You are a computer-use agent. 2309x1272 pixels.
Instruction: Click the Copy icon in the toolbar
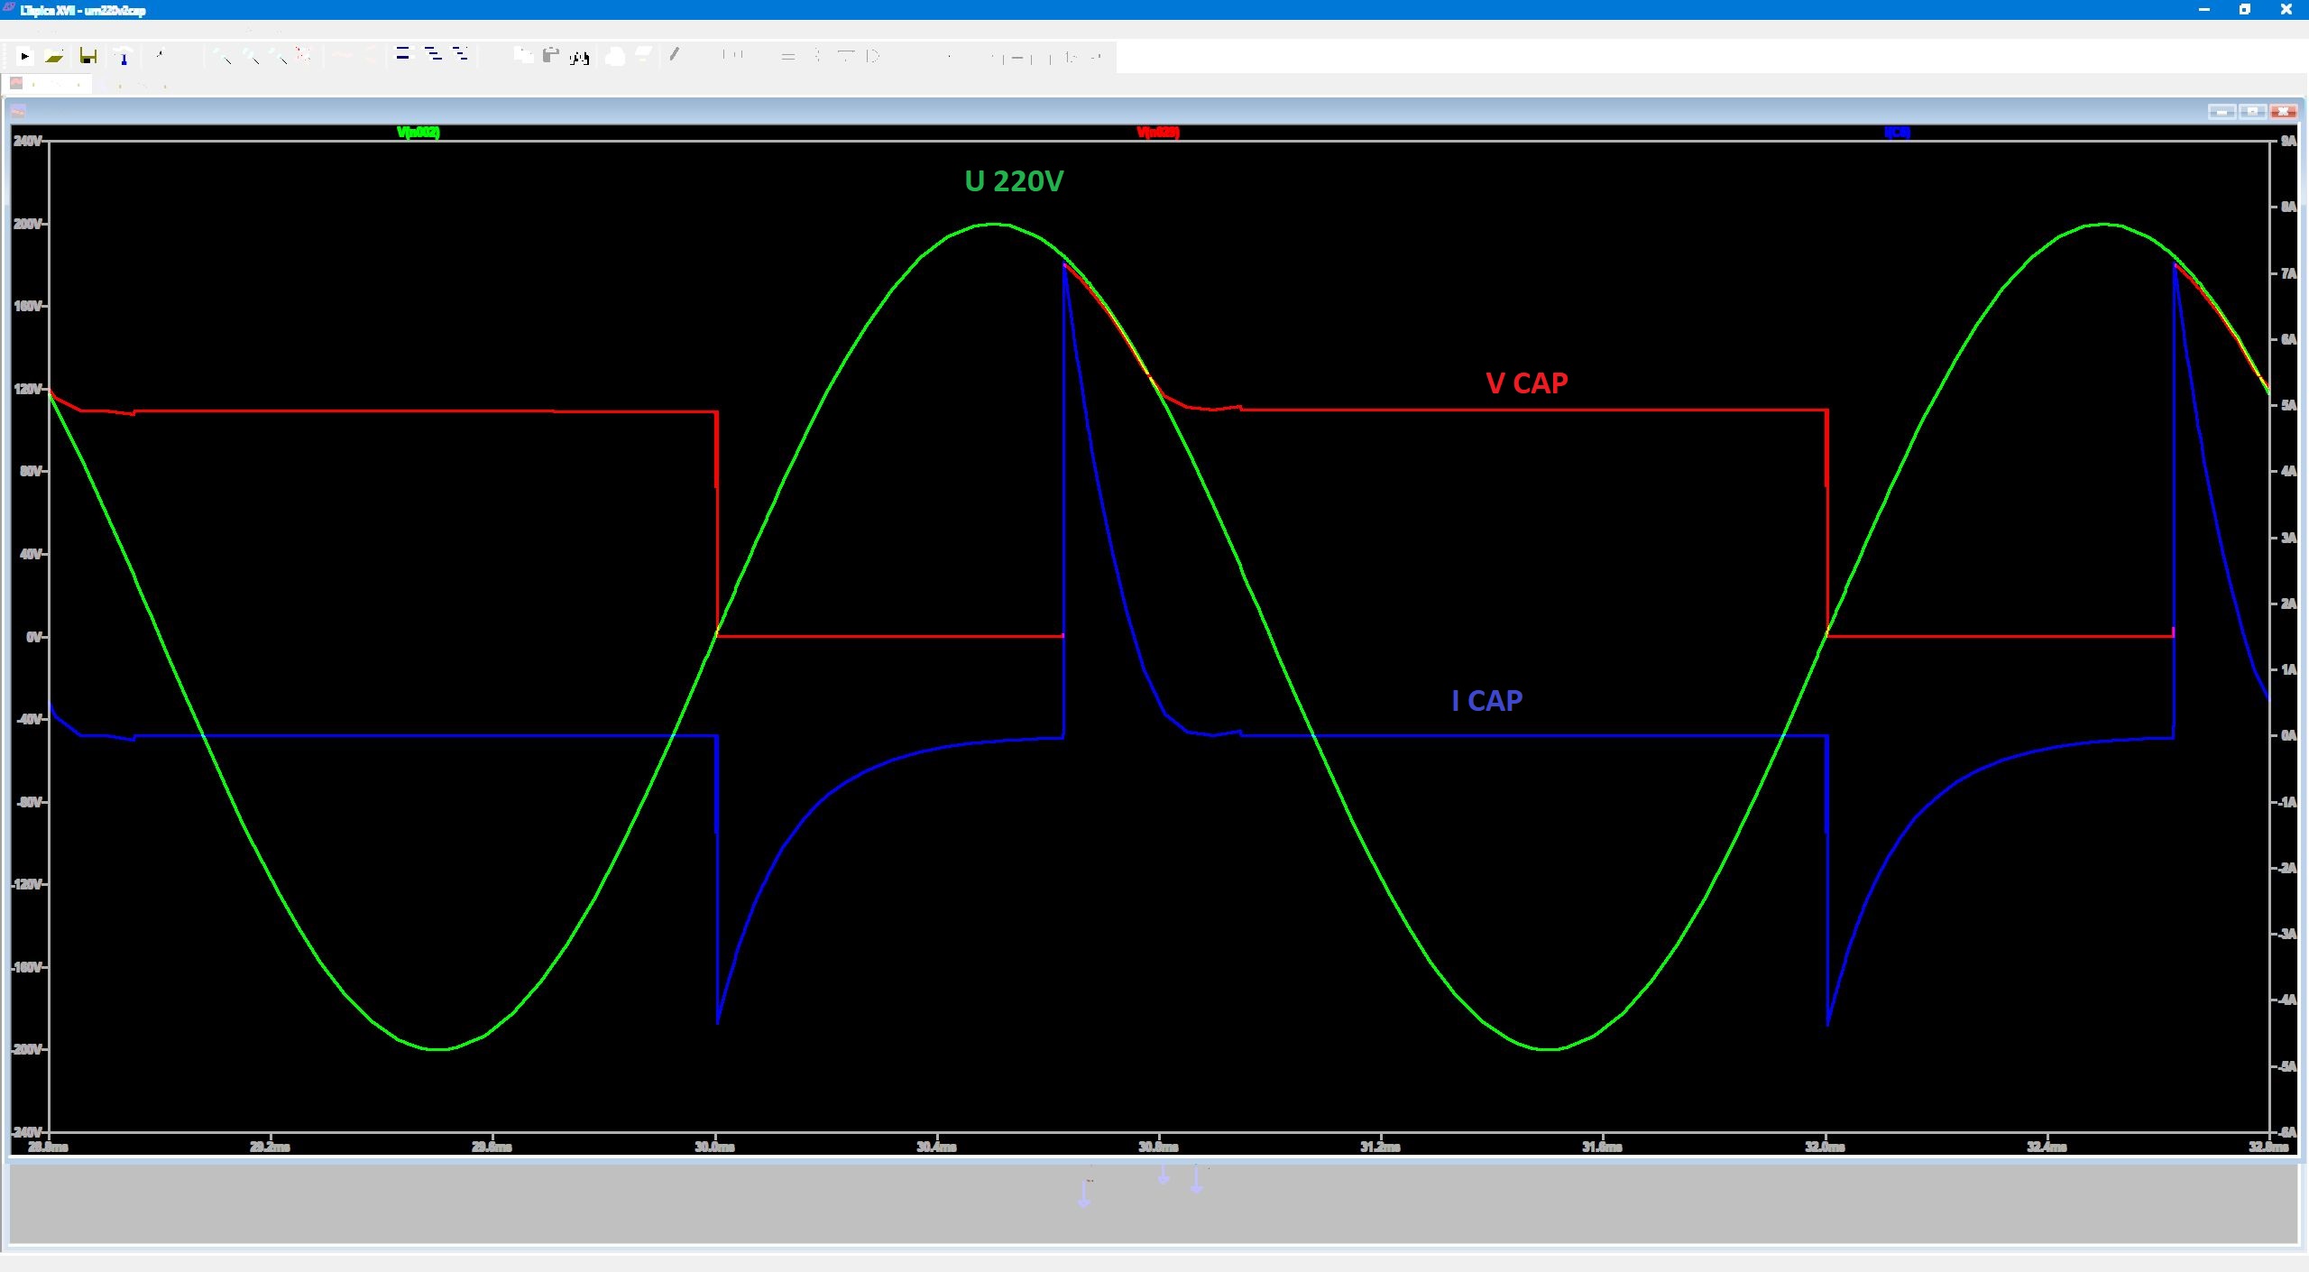click(x=523, y=56)
